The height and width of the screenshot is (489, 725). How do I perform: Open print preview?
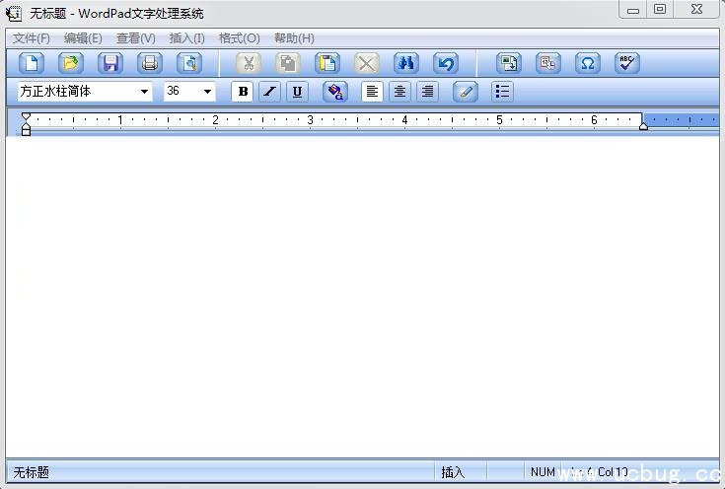point(189,63)
